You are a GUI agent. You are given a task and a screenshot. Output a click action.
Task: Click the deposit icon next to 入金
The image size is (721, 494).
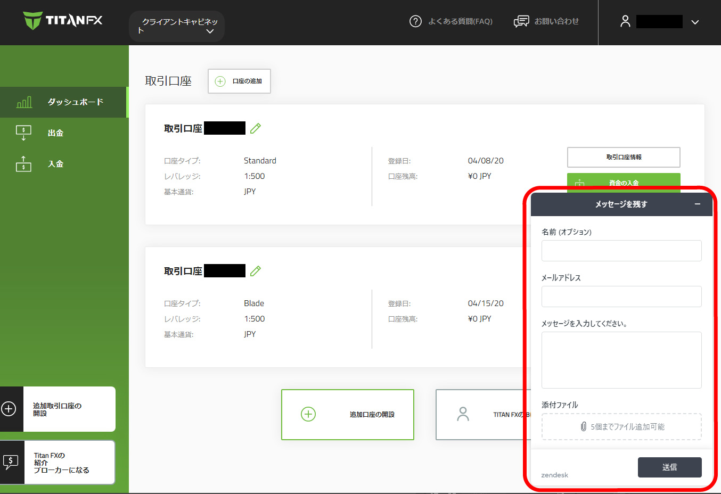pyautogui.click(x=23, y=164)
